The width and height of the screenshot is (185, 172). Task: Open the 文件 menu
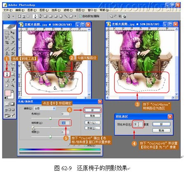[x=8, y=10]
